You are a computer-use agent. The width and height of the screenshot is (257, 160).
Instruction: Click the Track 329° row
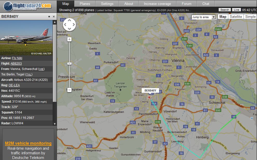coord(26,107)
